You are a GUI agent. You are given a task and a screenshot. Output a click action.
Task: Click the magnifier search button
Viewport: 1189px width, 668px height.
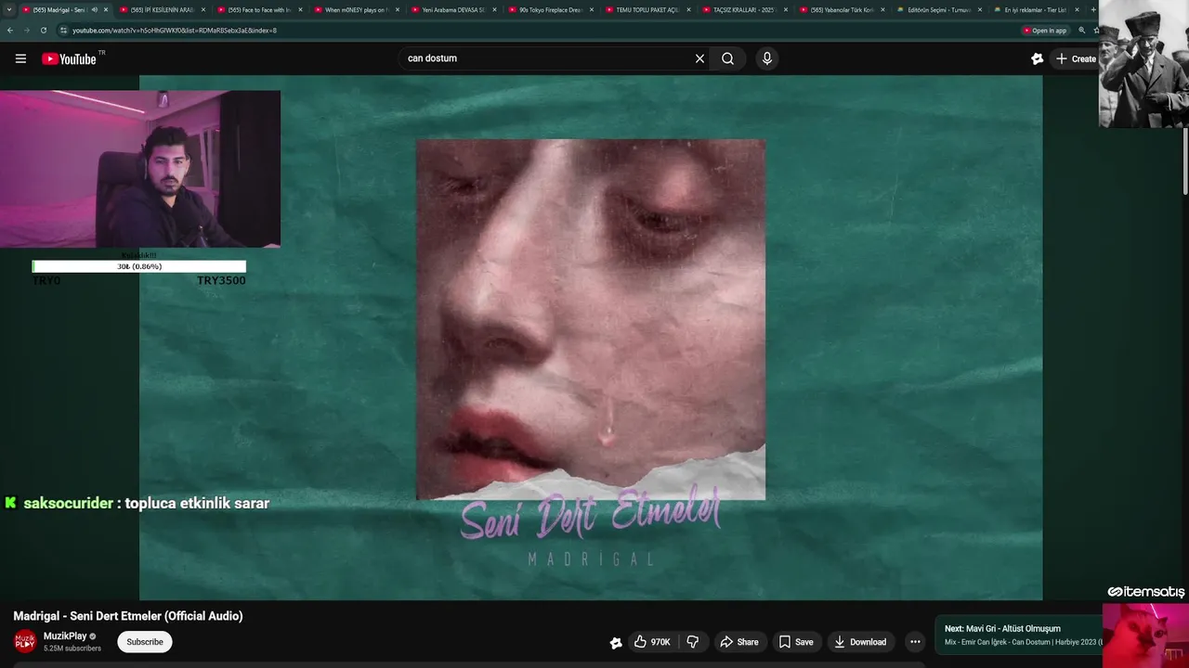(x=727, y=58)
